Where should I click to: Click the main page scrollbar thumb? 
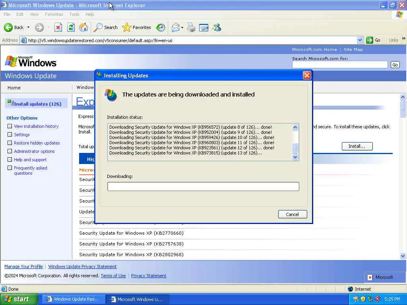(403, 109)
